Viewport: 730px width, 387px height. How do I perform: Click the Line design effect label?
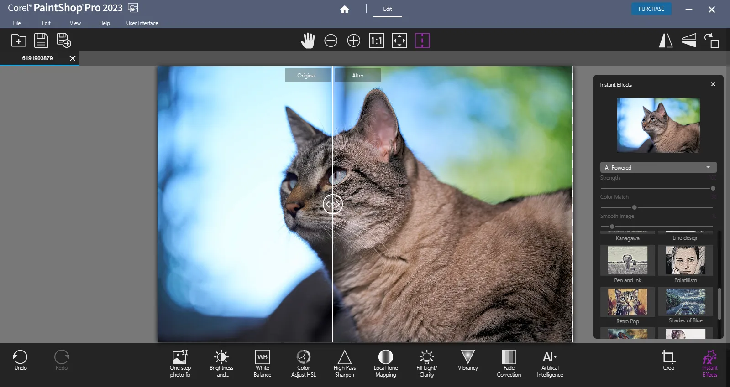coord(686,238)
